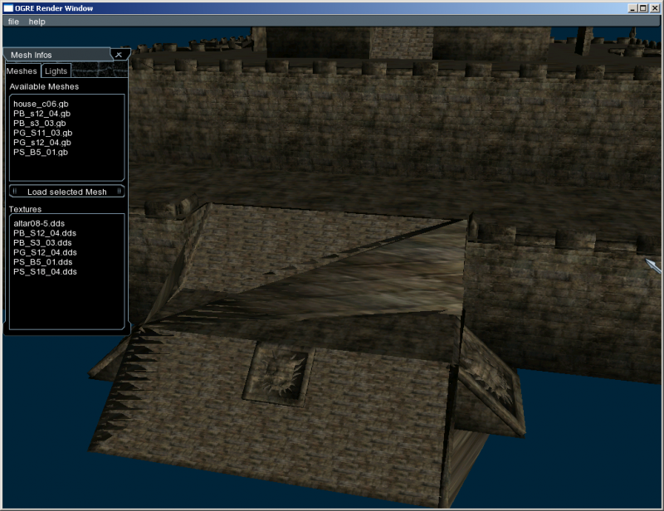The height and width of the screenshot is (511, 664).
Task: Select altar08-5.dds texture
Action: tap(39, 223)
